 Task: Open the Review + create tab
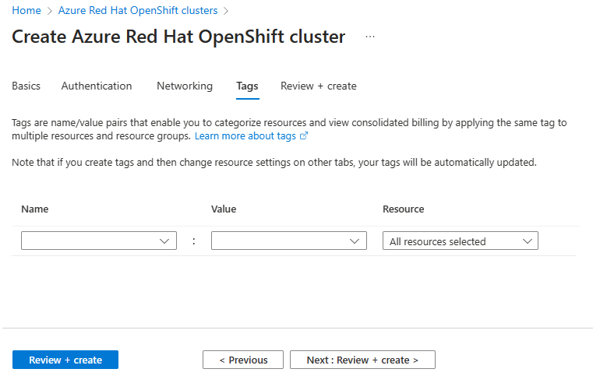(x=319, y=86)
